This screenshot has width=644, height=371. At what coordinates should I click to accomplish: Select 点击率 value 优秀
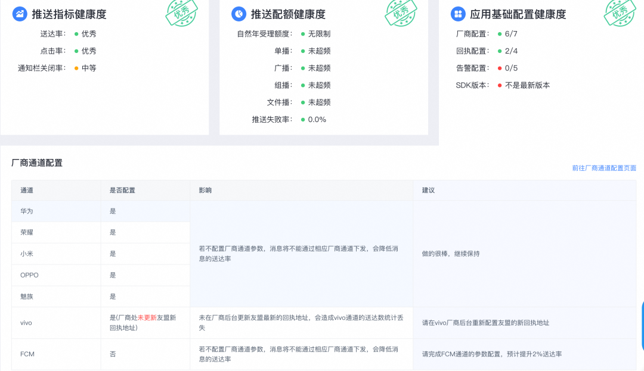(x=89, y=51)
